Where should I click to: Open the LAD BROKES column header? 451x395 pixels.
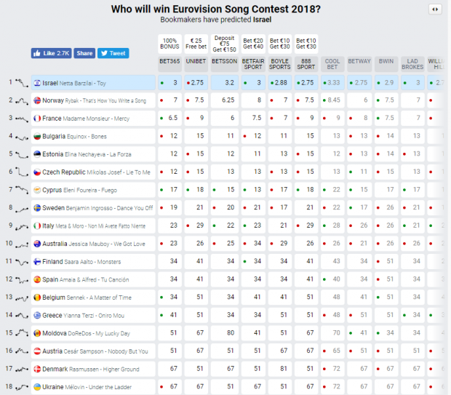(412, 64)
